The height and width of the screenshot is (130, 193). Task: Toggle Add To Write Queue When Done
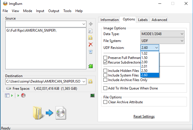pyautogui.click(x=106, y=88)
